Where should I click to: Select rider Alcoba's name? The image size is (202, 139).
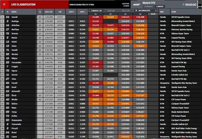point(15,54)
